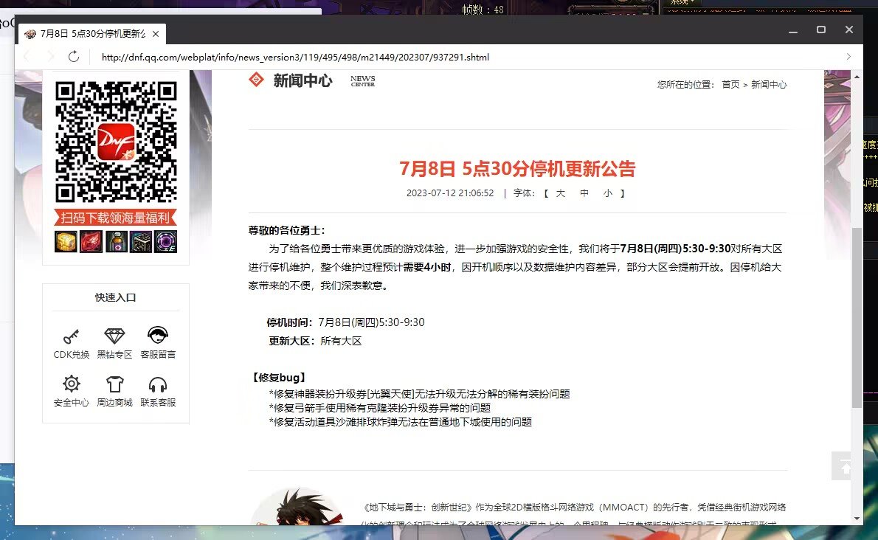The height and width of the screenshot is (540, 878).
Task: Click the address bar URL
Action: pos(295,57)
